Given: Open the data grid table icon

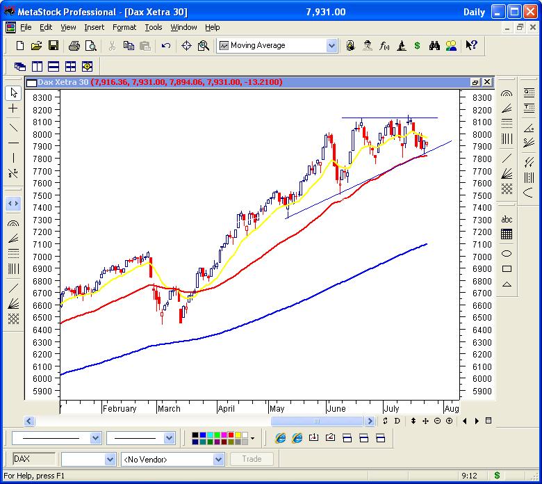Looking at the screenshot, I should point(507,234).
